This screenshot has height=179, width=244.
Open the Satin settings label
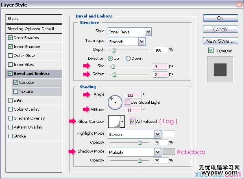[x=18, y=100]
